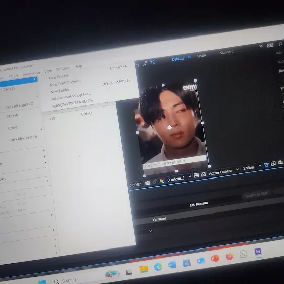This screenshot has height=284, width=284.
Task: Toggle the Region of Interest icon
Action: click(196, 175)
